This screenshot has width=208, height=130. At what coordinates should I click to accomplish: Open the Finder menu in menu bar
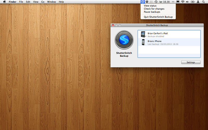[12, 2]
